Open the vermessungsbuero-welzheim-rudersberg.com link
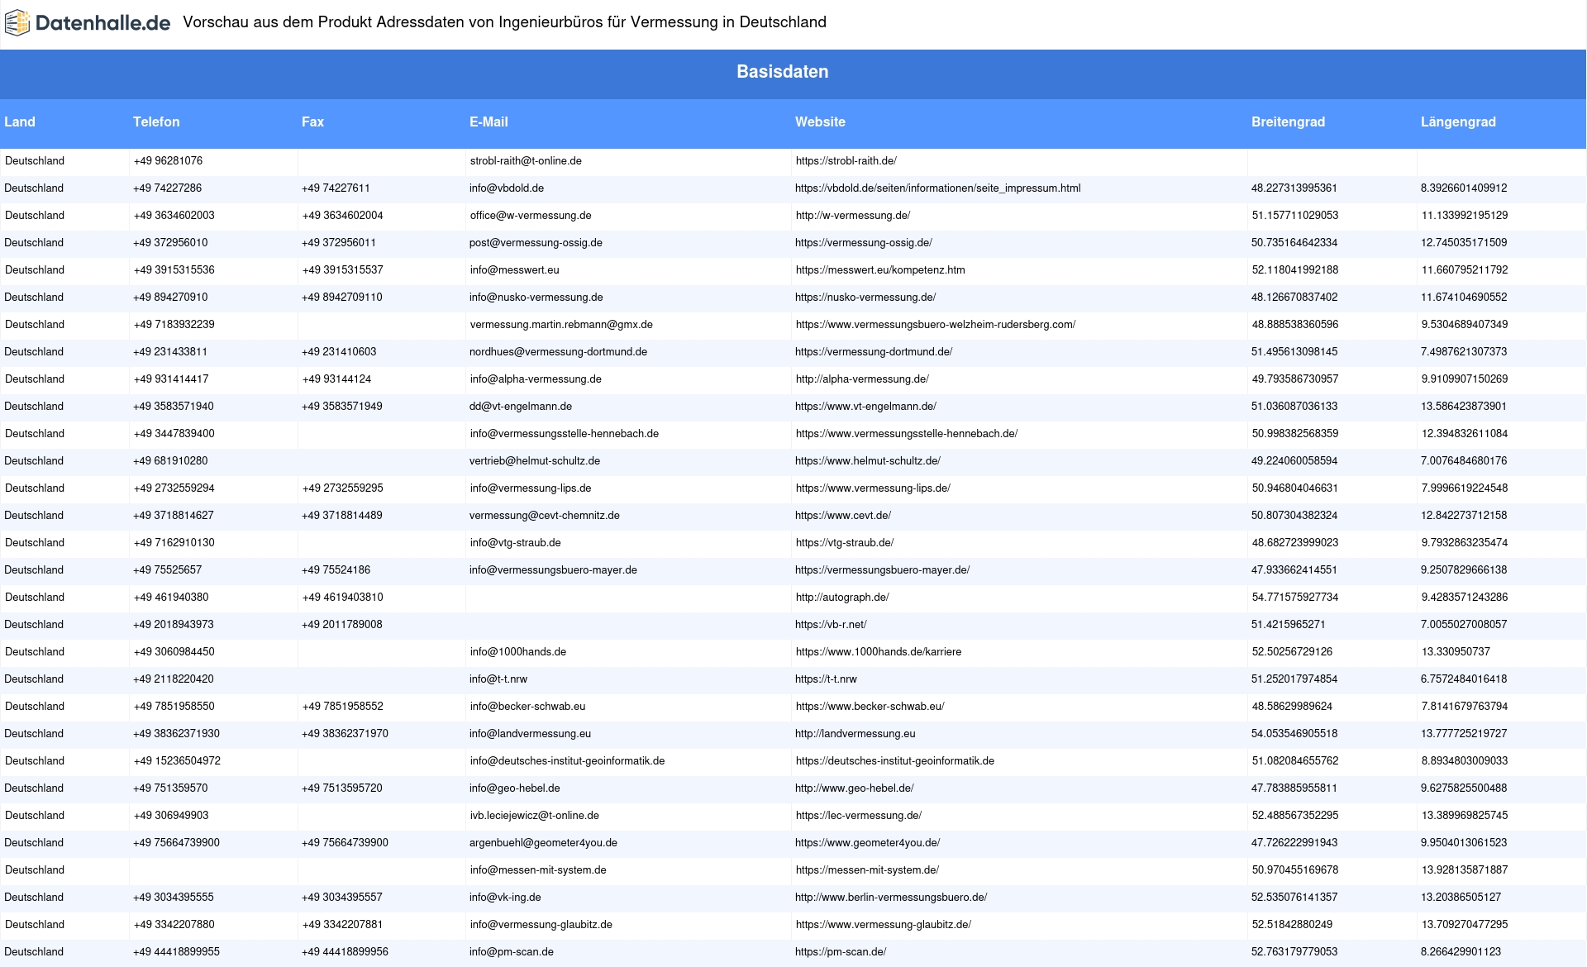The image size is (1587, 967). (x=936, y=325)
